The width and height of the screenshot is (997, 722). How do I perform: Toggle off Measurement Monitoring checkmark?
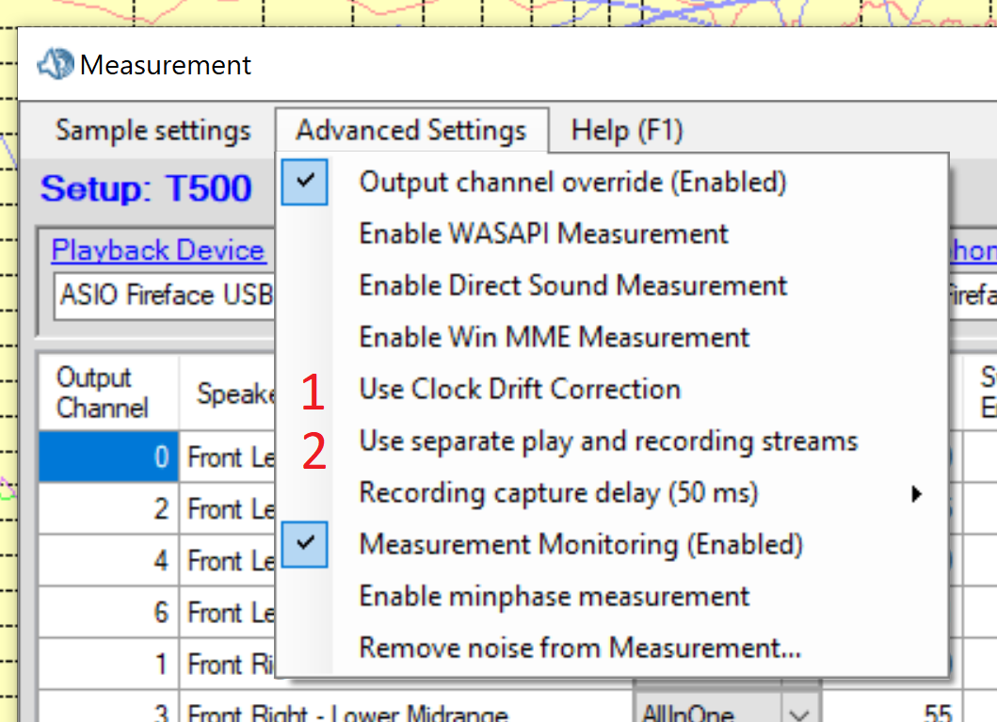[x=581, y=545]
